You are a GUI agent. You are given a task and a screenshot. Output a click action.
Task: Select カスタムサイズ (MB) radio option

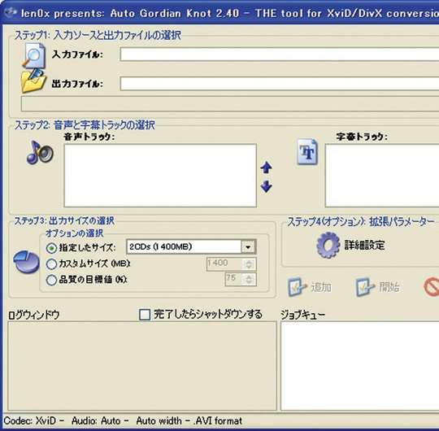[x=51, y=263]
